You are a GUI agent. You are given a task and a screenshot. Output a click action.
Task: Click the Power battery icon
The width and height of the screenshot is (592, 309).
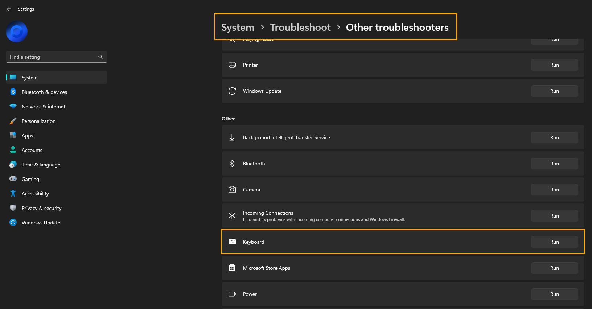pos(232,294)
